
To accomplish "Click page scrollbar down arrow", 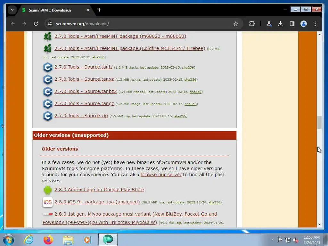I will (319, 225).
